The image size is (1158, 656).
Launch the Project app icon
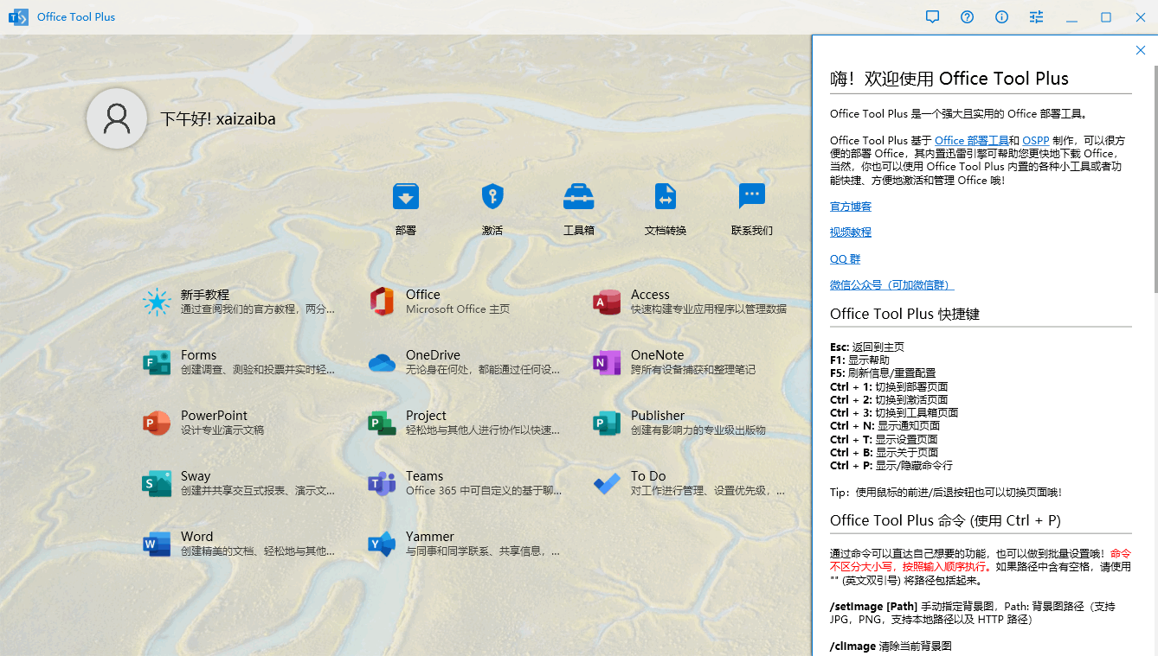[x=382, y=423]
